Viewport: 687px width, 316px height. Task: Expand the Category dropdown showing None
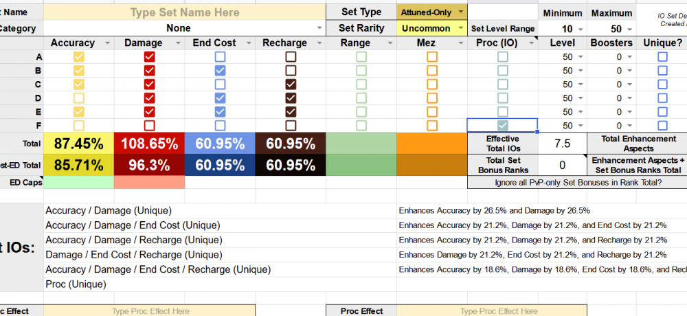click(x=319, y=28)
